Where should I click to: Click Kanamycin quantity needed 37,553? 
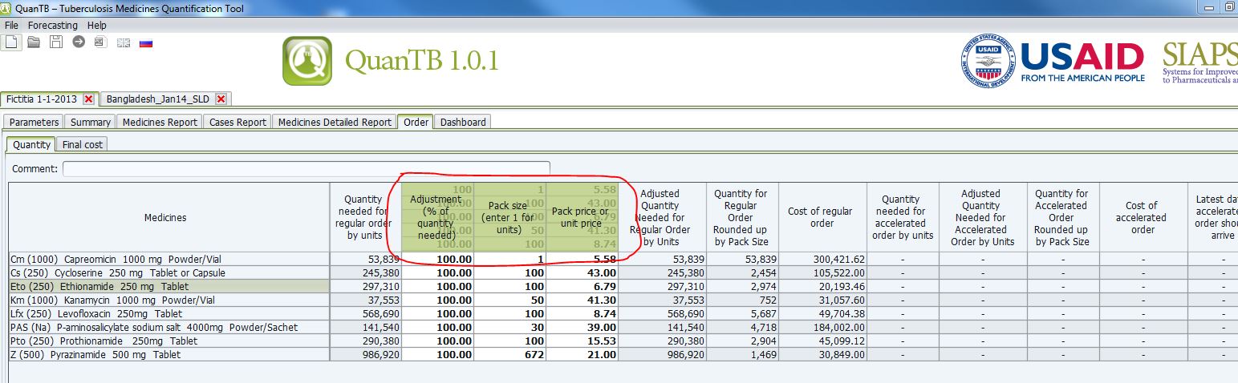[x=365, y=300]
